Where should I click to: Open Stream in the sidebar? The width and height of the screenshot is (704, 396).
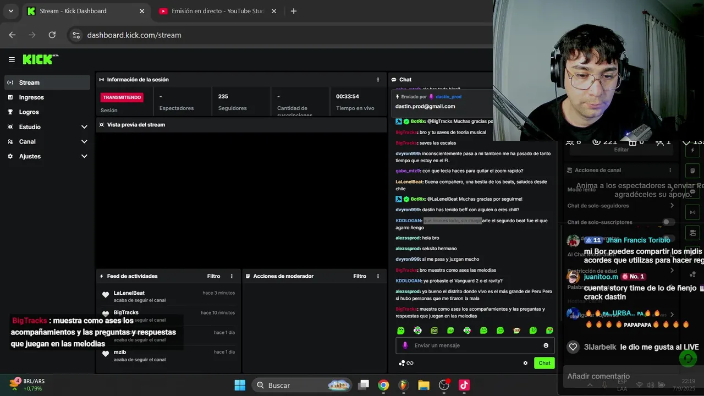coord(47,82)
